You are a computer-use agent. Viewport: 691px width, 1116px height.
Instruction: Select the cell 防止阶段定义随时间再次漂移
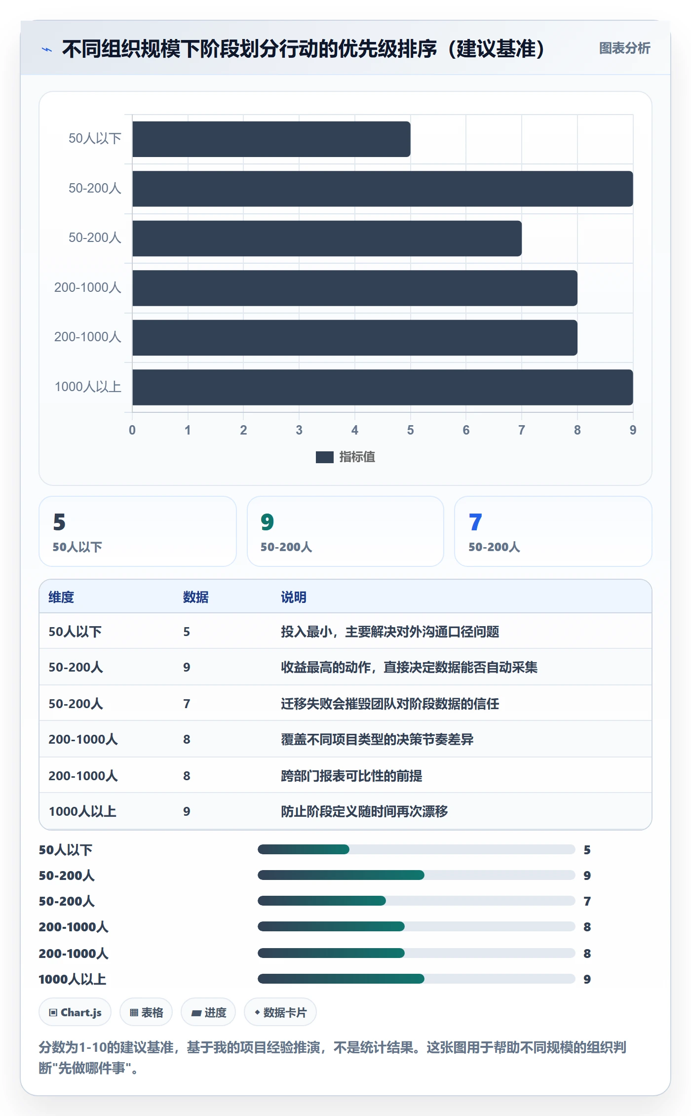click(364, 811)
